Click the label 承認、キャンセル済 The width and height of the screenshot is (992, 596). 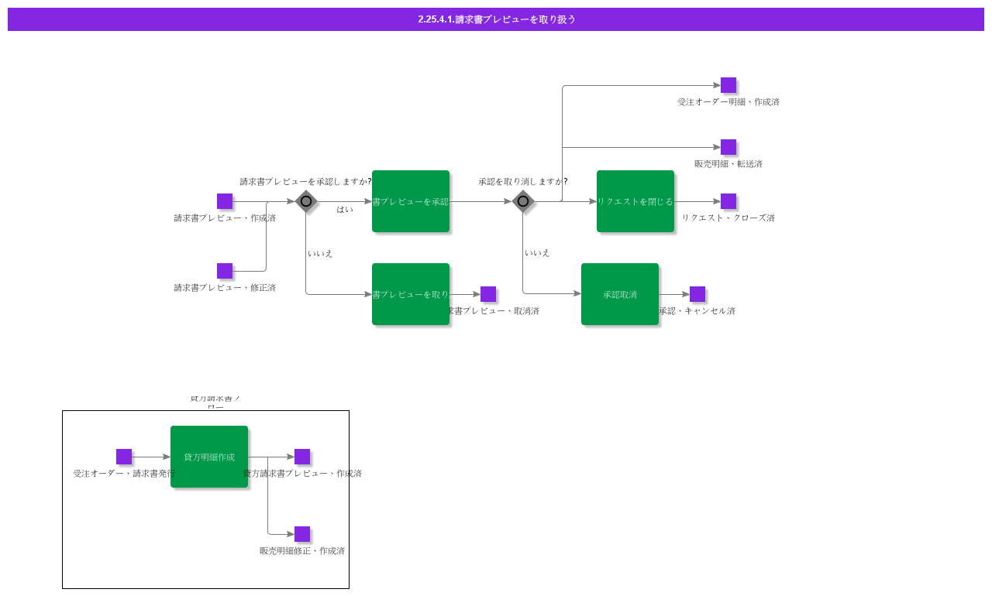pyautogui.click(x=697, y=311)
